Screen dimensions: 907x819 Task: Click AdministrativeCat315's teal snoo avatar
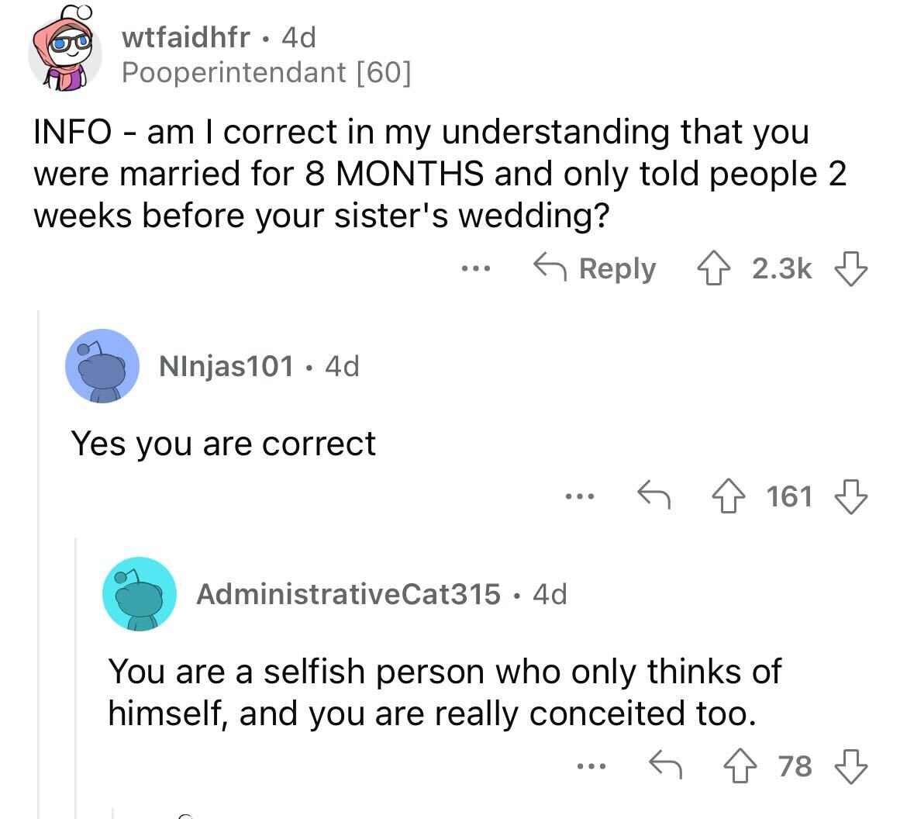(140, 594)
